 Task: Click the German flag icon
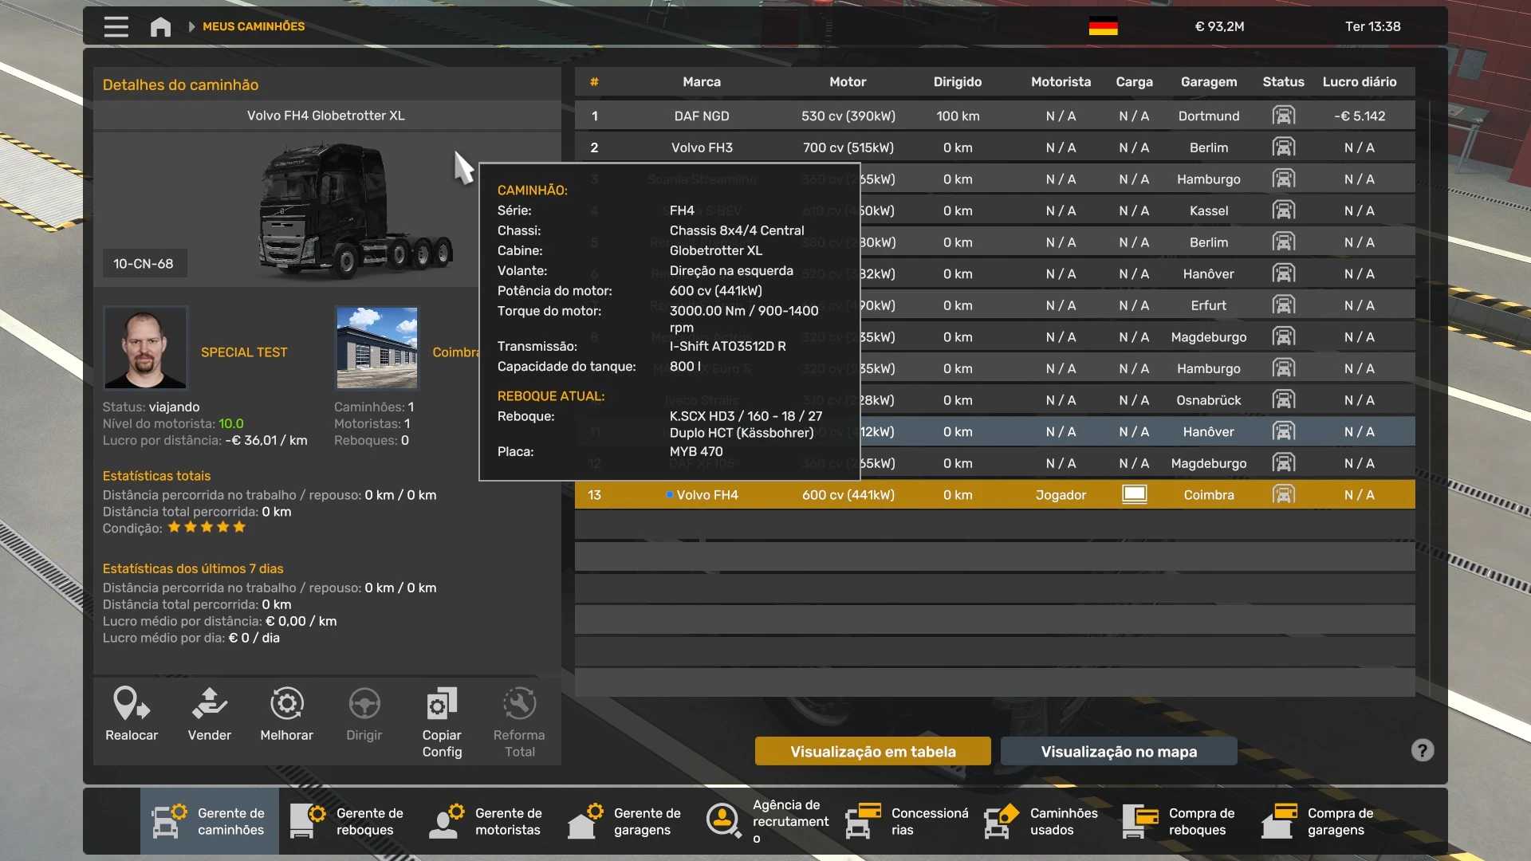1103,26
